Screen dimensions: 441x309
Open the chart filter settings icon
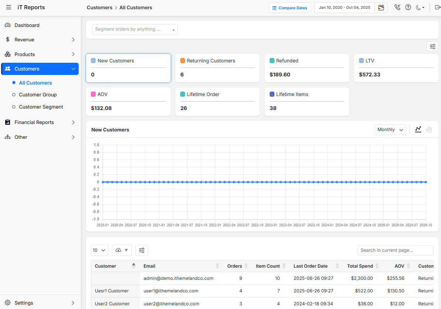click(x=433, y=47)
